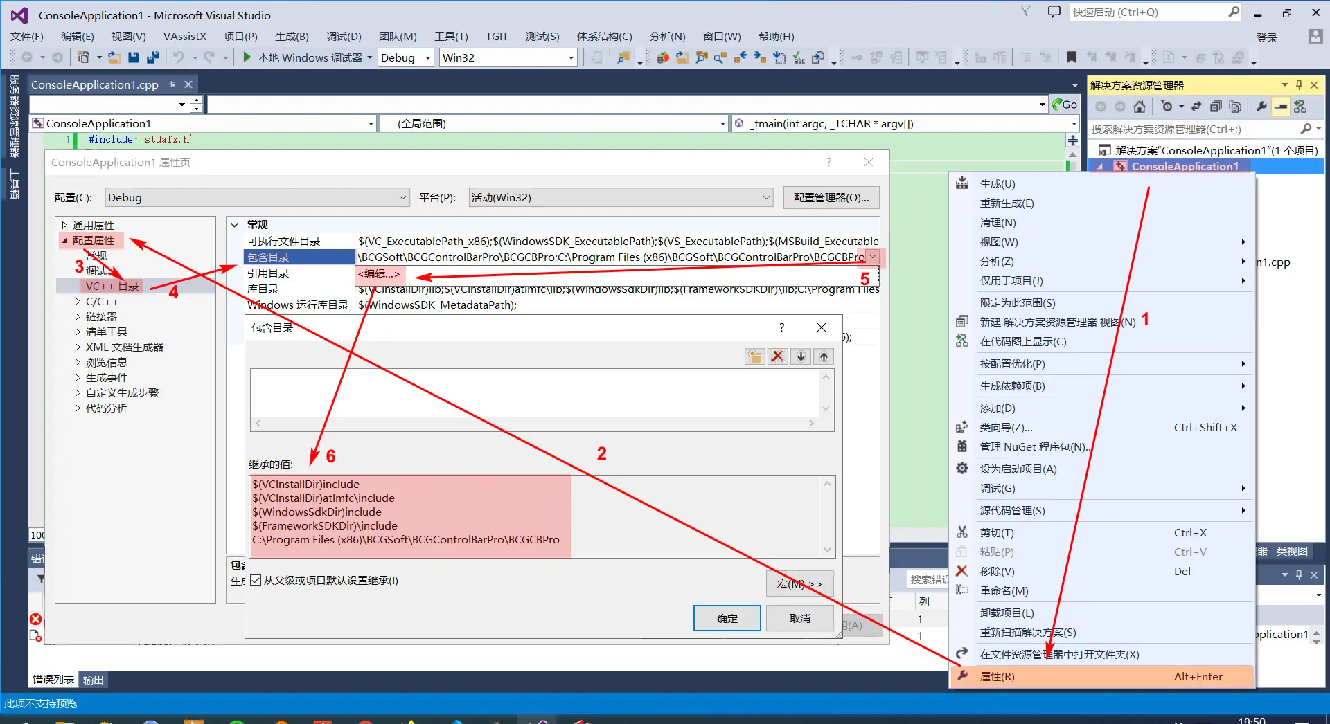Open the 文件(F) menu

coord(27,36)
